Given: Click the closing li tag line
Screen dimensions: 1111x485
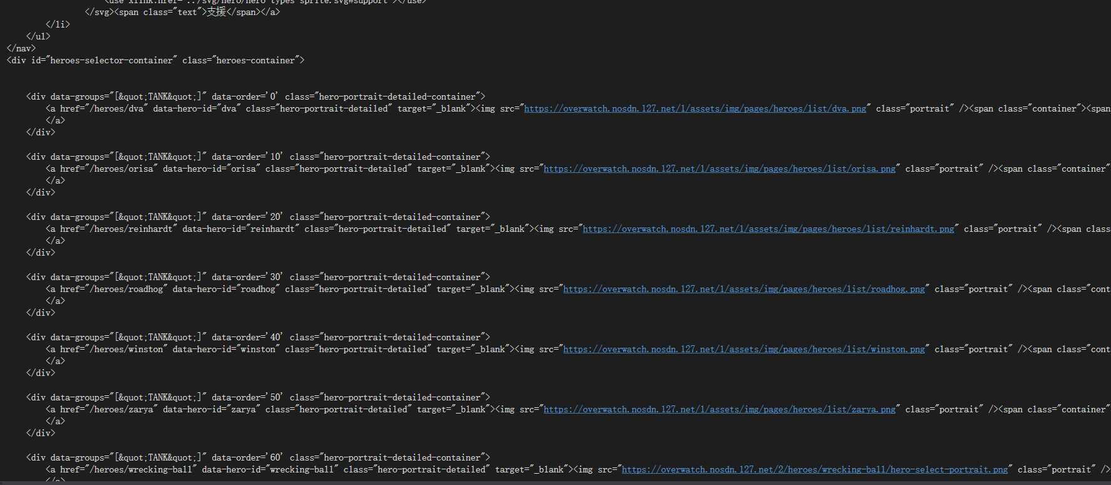Looking at the screenshot, I should pyautogui.click(x=58, y=24).
